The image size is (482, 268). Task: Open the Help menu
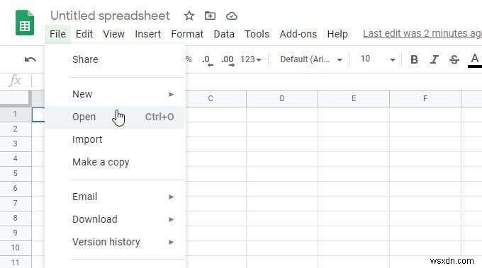pyautogui.click(x=337, y=34)
